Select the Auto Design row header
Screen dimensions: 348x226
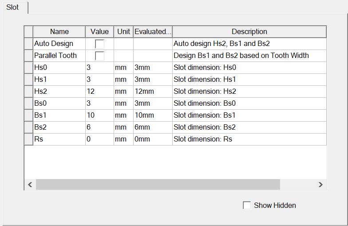(x=28, y=43)
